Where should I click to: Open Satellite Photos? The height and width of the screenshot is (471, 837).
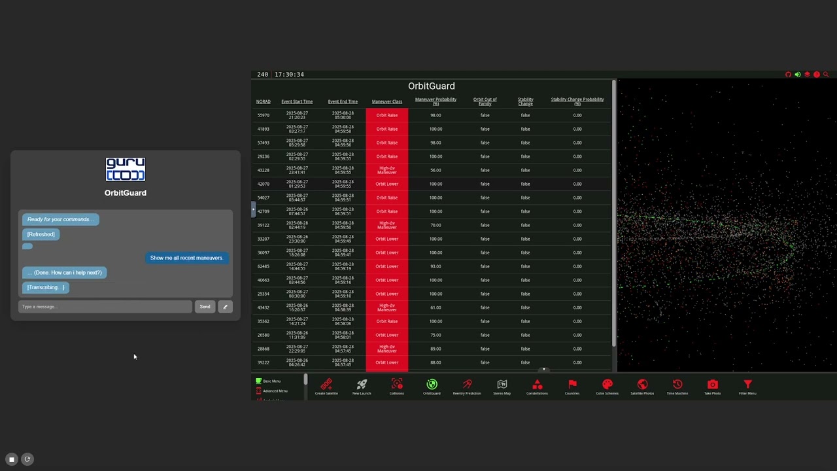pyautogui.click(x=642, y=387)
